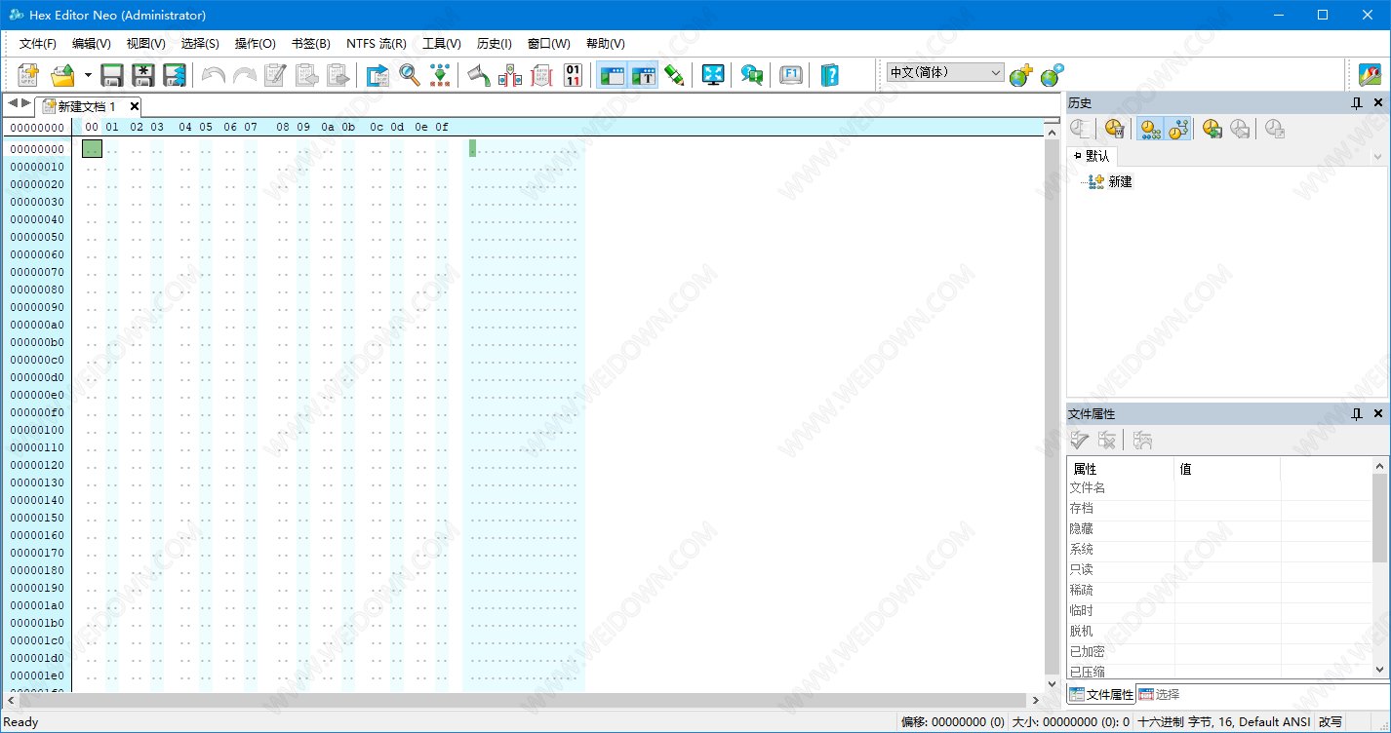This screenshot has width=1391, height=733.
Task: Click the full screen monitor icon
Action: (713, 75)
